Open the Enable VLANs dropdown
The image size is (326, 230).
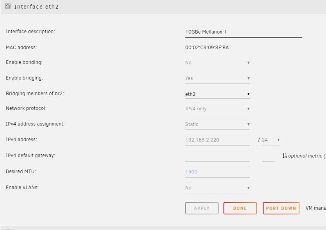217,188
